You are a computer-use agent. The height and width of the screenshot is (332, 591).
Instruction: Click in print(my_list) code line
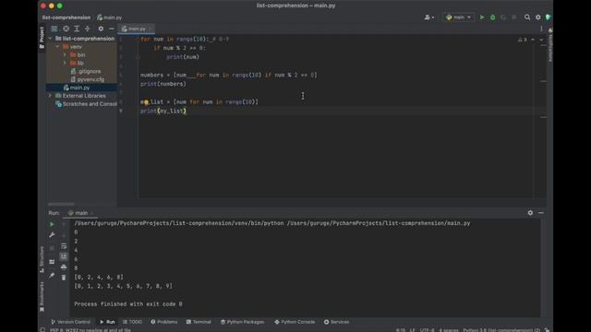(x=163, y=111)
